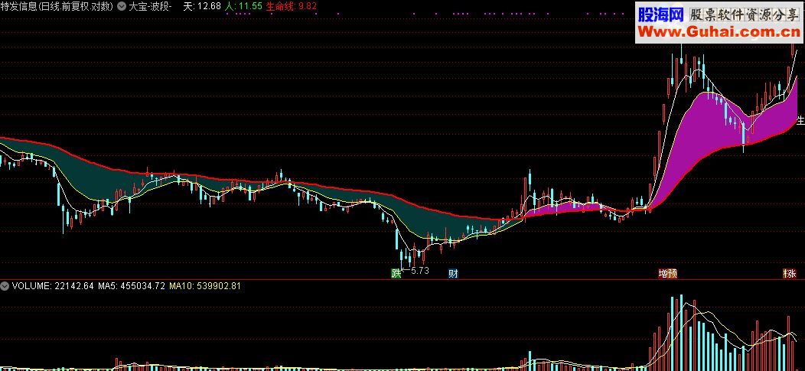Screen dimensions: 805x371
Task: Click the red 增 event marker
Action: (663, 273)
